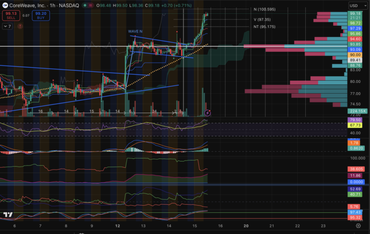
Task: Click the close value C99.18 in legend
Action: 152,5
